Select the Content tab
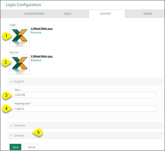The image size is (165, 151). point(106,14)
